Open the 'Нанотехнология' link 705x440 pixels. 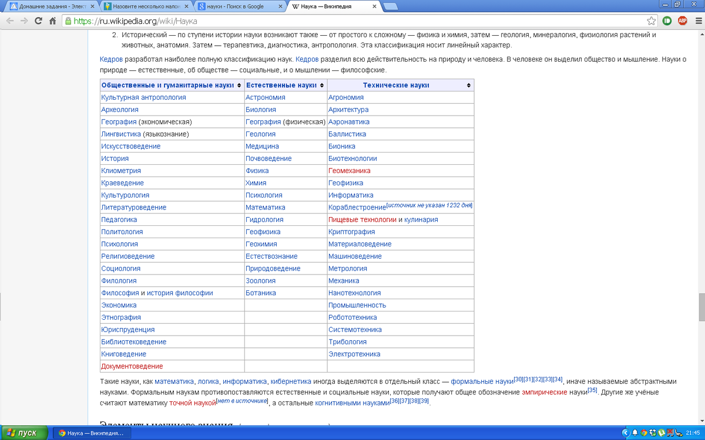click(355, 293)
